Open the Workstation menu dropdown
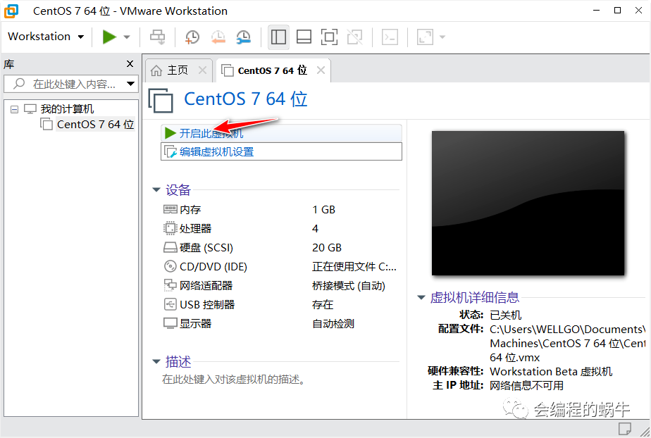The width and height of the screenshot is (651, 438). pyautogui.click(x=46, y=37)
